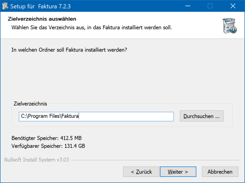This screenshot has width=245, height=183.
Task: Click the empty space below the installation question
Action: 123,77
